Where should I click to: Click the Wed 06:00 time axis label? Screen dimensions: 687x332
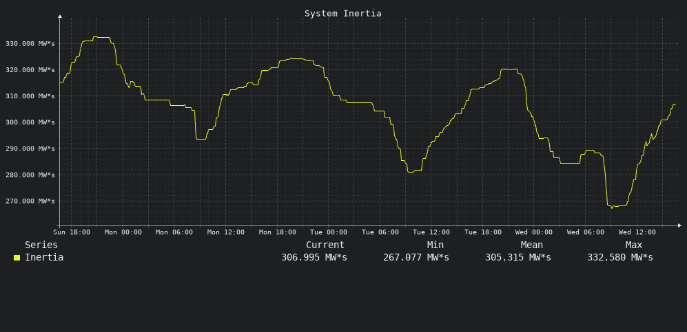click(586, 232)
